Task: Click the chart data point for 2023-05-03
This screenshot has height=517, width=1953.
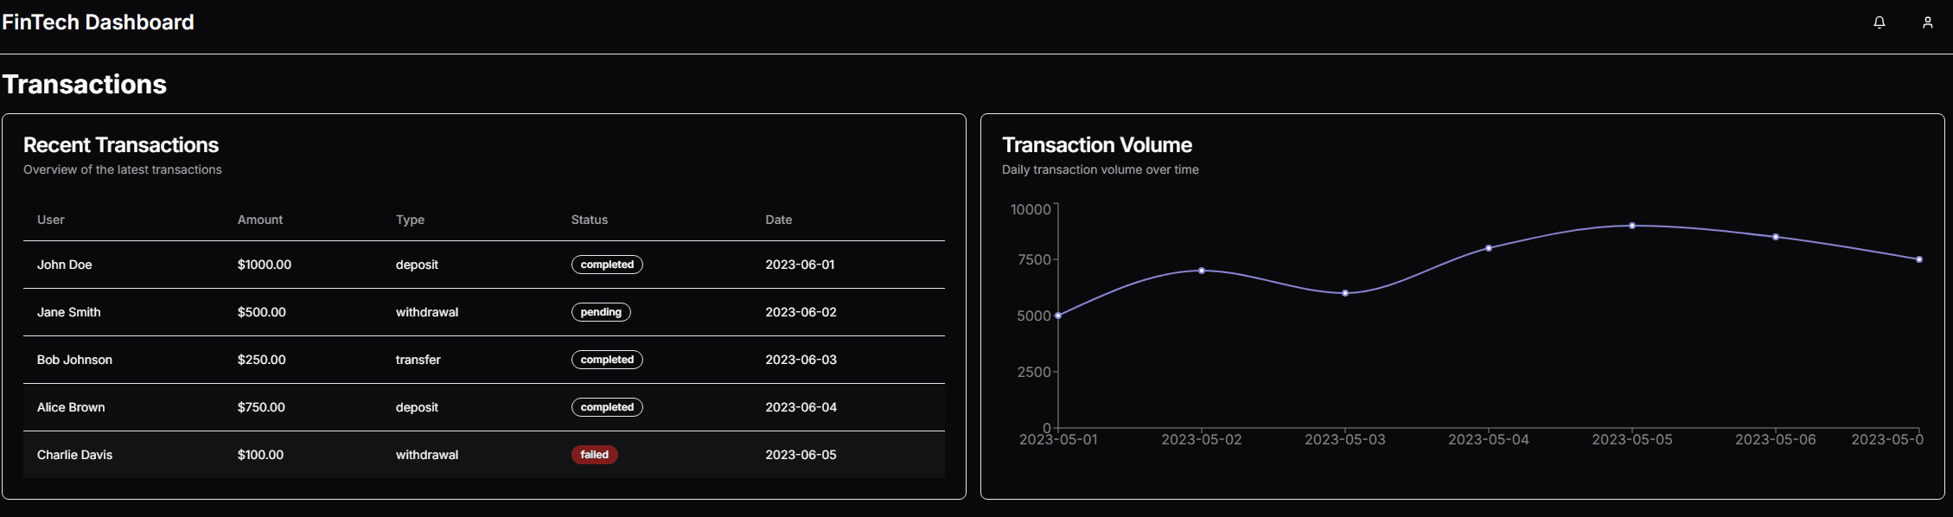Action: point(1345,293)
